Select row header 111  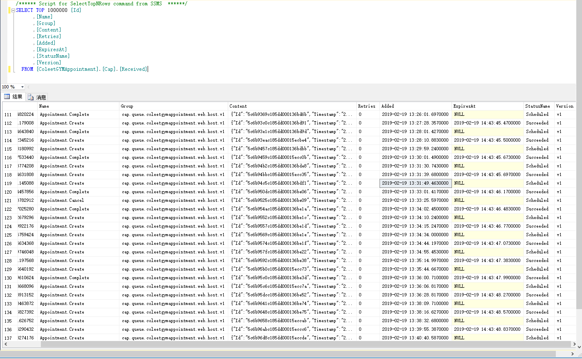click(9, 115)
